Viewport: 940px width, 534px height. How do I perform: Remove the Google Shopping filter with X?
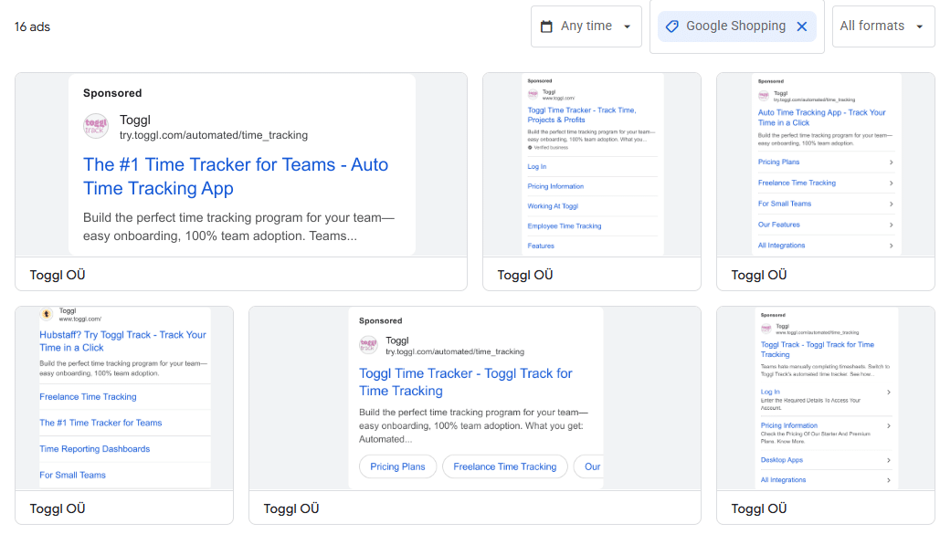tap(801, 26)
